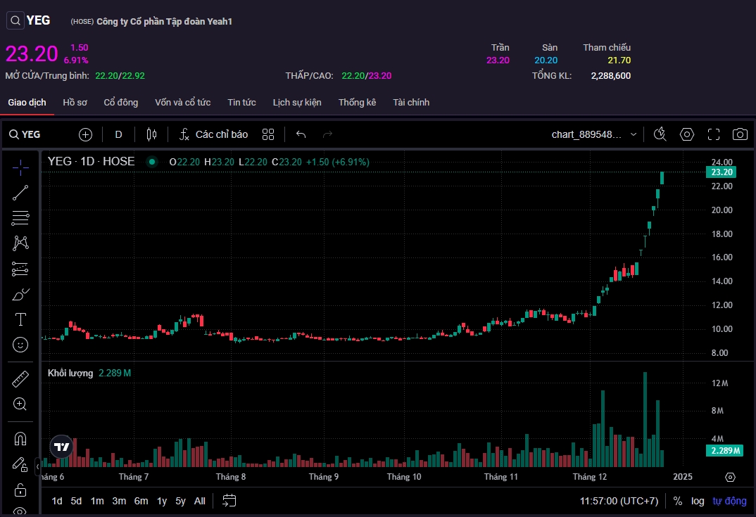Screen dimensions: 756x517
Task: Add a compare symbol with the plus icon
Action: 85,134
